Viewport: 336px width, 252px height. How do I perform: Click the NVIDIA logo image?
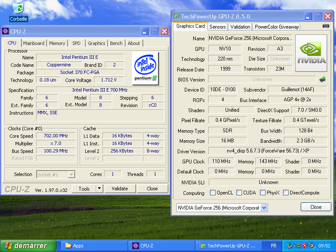point(311,53)
